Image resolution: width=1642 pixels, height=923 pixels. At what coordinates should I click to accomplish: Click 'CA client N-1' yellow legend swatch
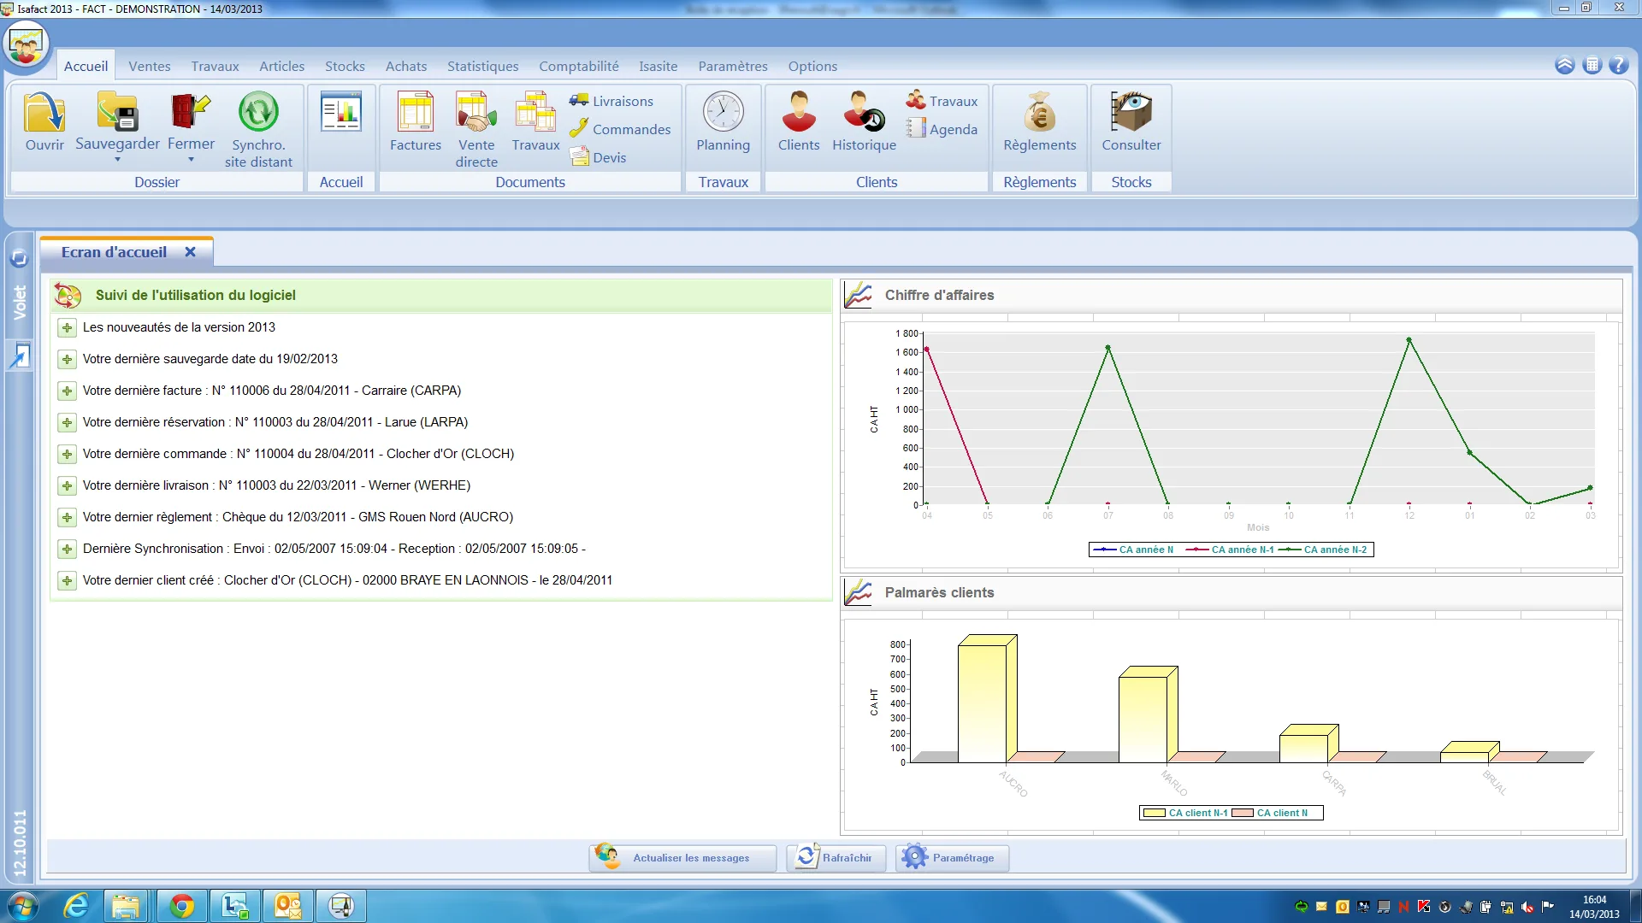click(x=1155, y=813)
